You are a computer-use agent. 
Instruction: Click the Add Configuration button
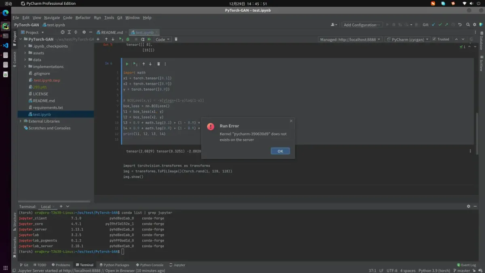coord(362,25)
